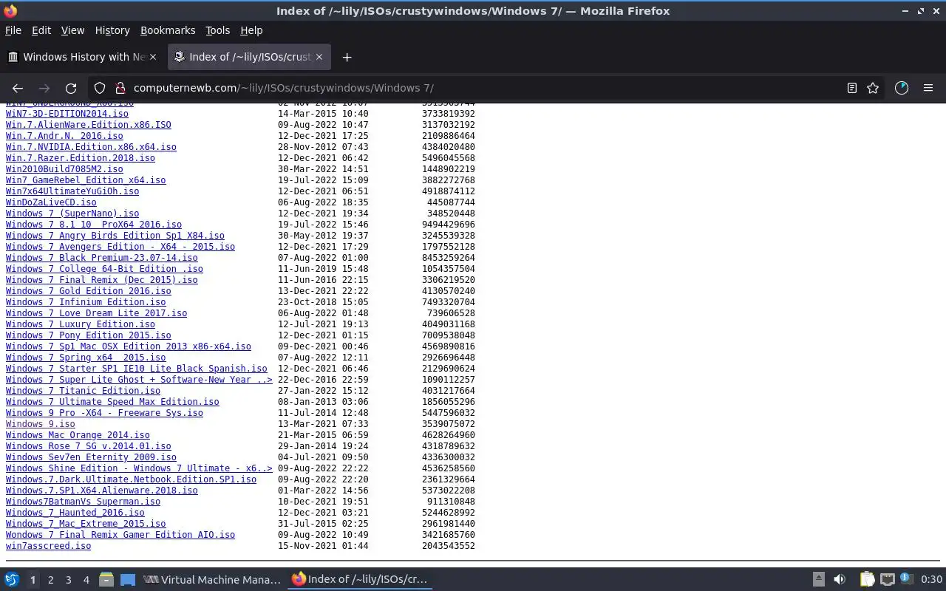This screenshot has height=591, width=946.
Task: Download Windows 7 Titanic Edition.iso
Action: point(83,391)
